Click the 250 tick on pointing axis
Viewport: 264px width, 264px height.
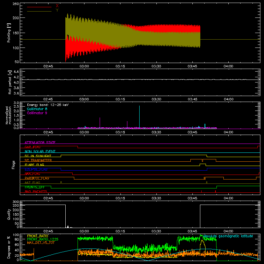(x=16, y=4)
